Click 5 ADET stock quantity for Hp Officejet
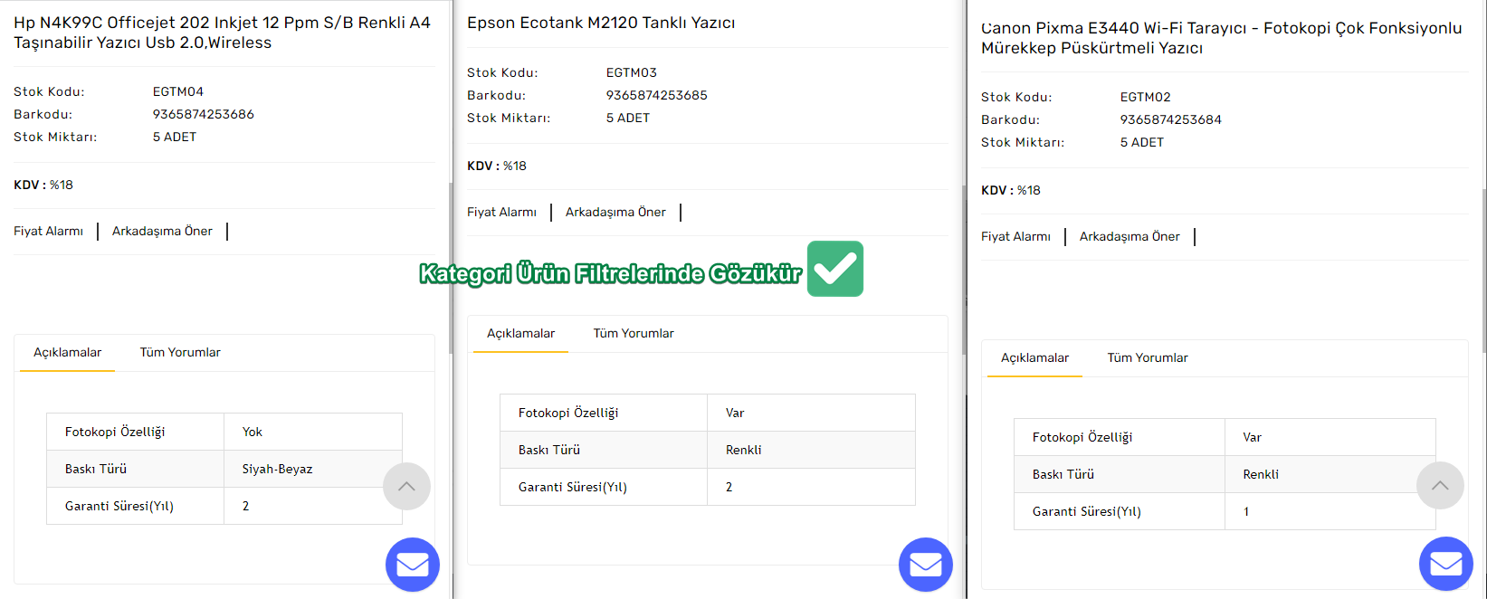 [x=175, y=137]
